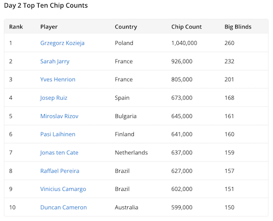This screenshot has height=221, width=273.
Task: Click the 260 big blinds value
Action: coord(229,43)
